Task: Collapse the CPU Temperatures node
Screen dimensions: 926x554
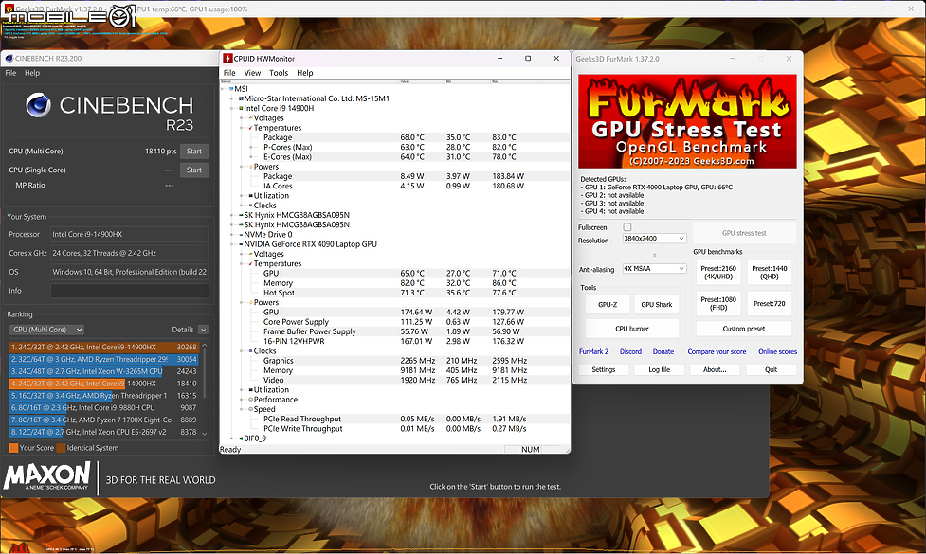Action: (242, 128)
